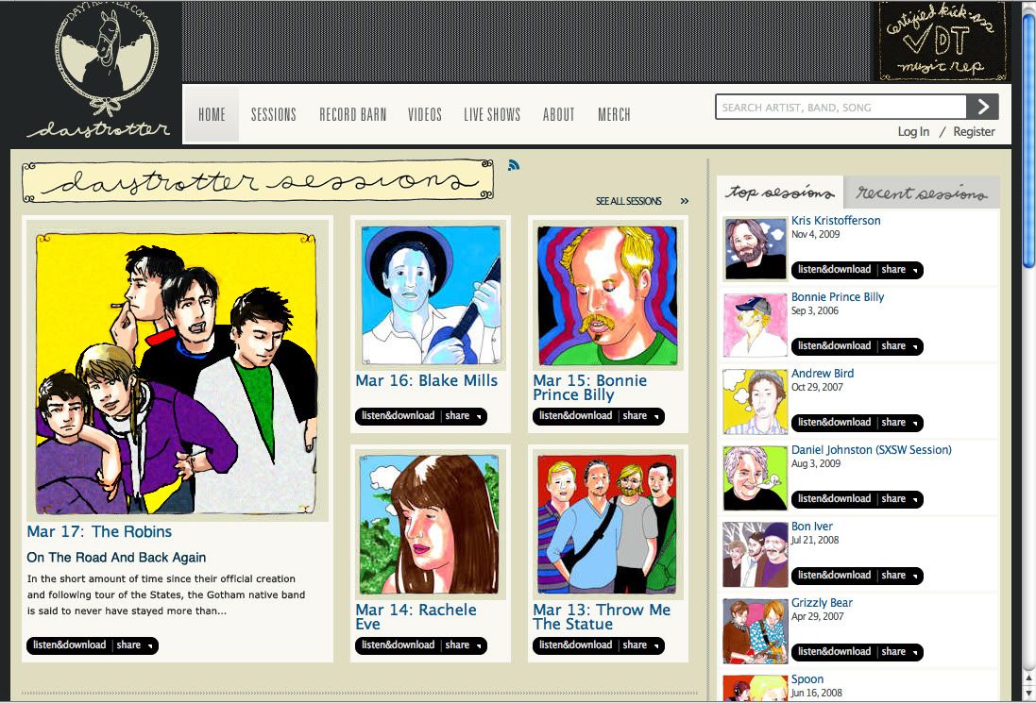Expand share dropdown for Rachele Eve
1036x703 pixels.
tap(463, 644)
